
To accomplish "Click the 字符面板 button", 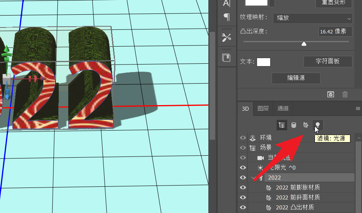I will tap(327, 61).
